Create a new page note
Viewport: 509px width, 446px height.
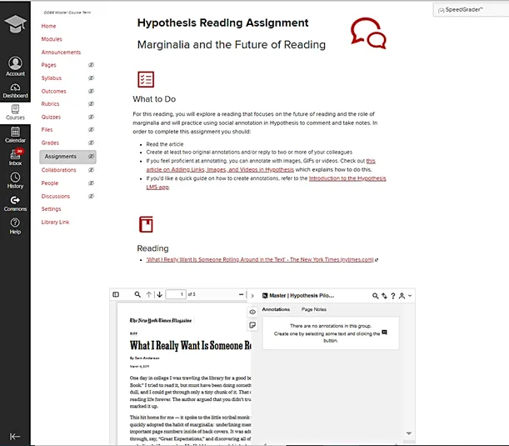pos(252,325)
